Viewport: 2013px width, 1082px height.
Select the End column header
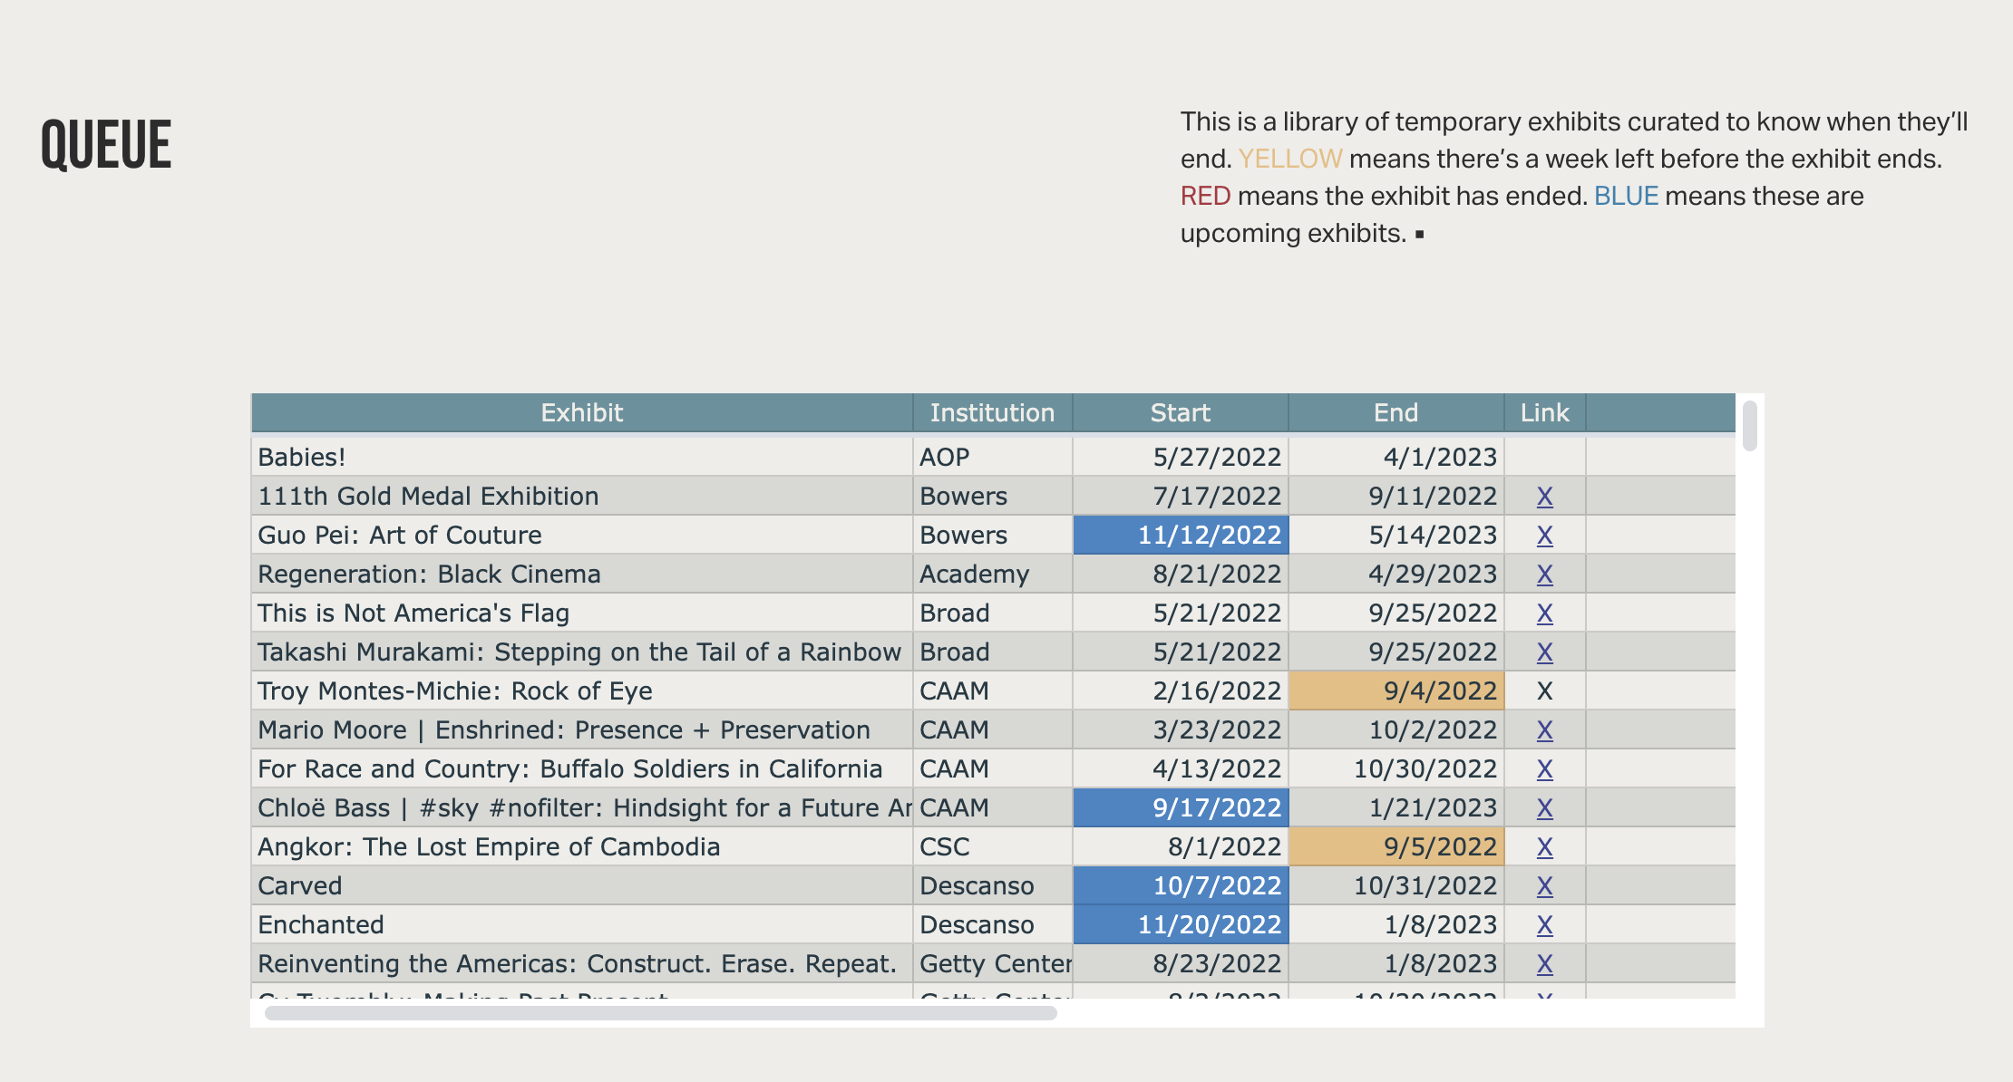tap(1395, 413)
